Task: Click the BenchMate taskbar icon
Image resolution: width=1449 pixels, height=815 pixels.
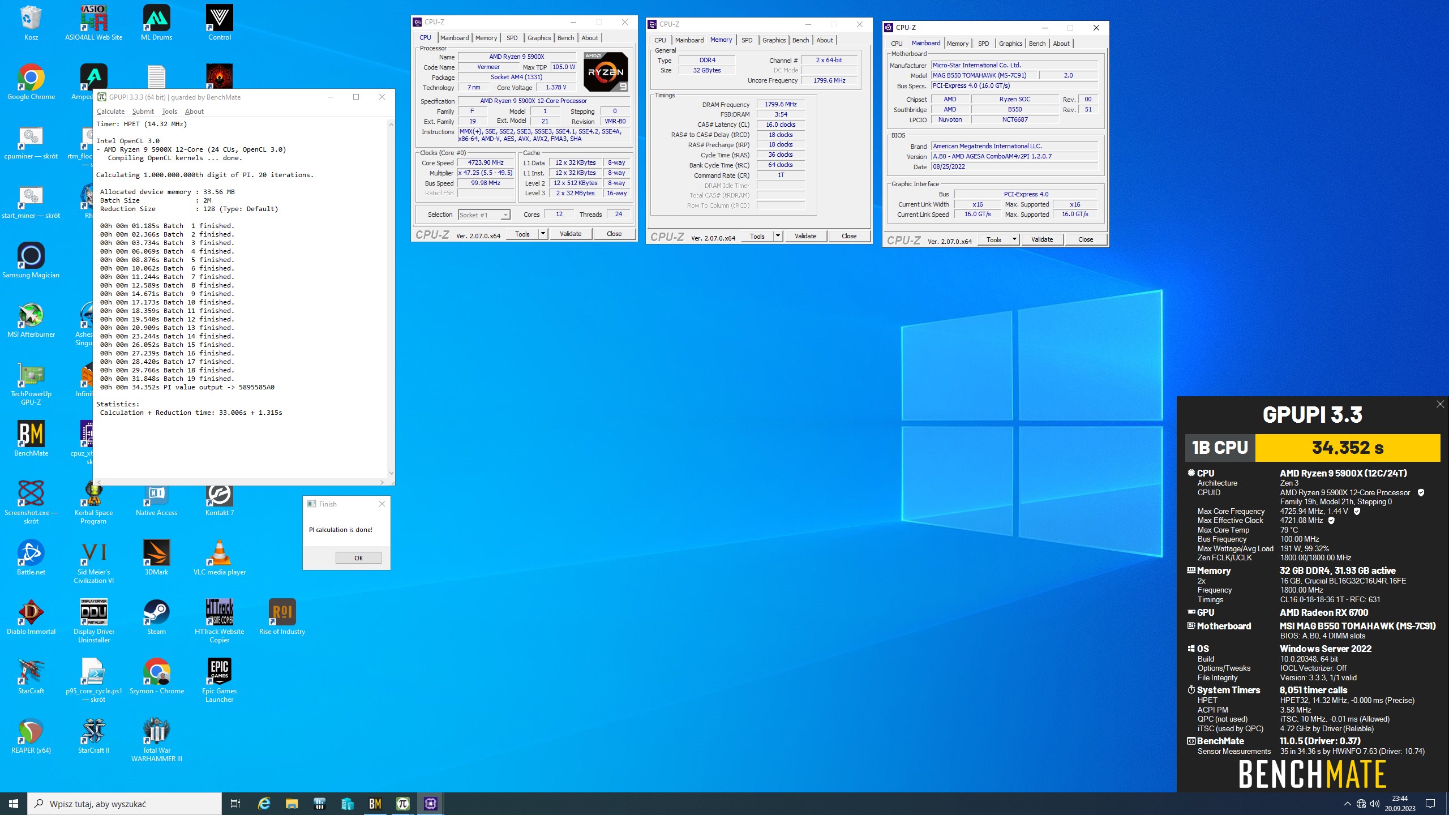Action: coord(375,804)
